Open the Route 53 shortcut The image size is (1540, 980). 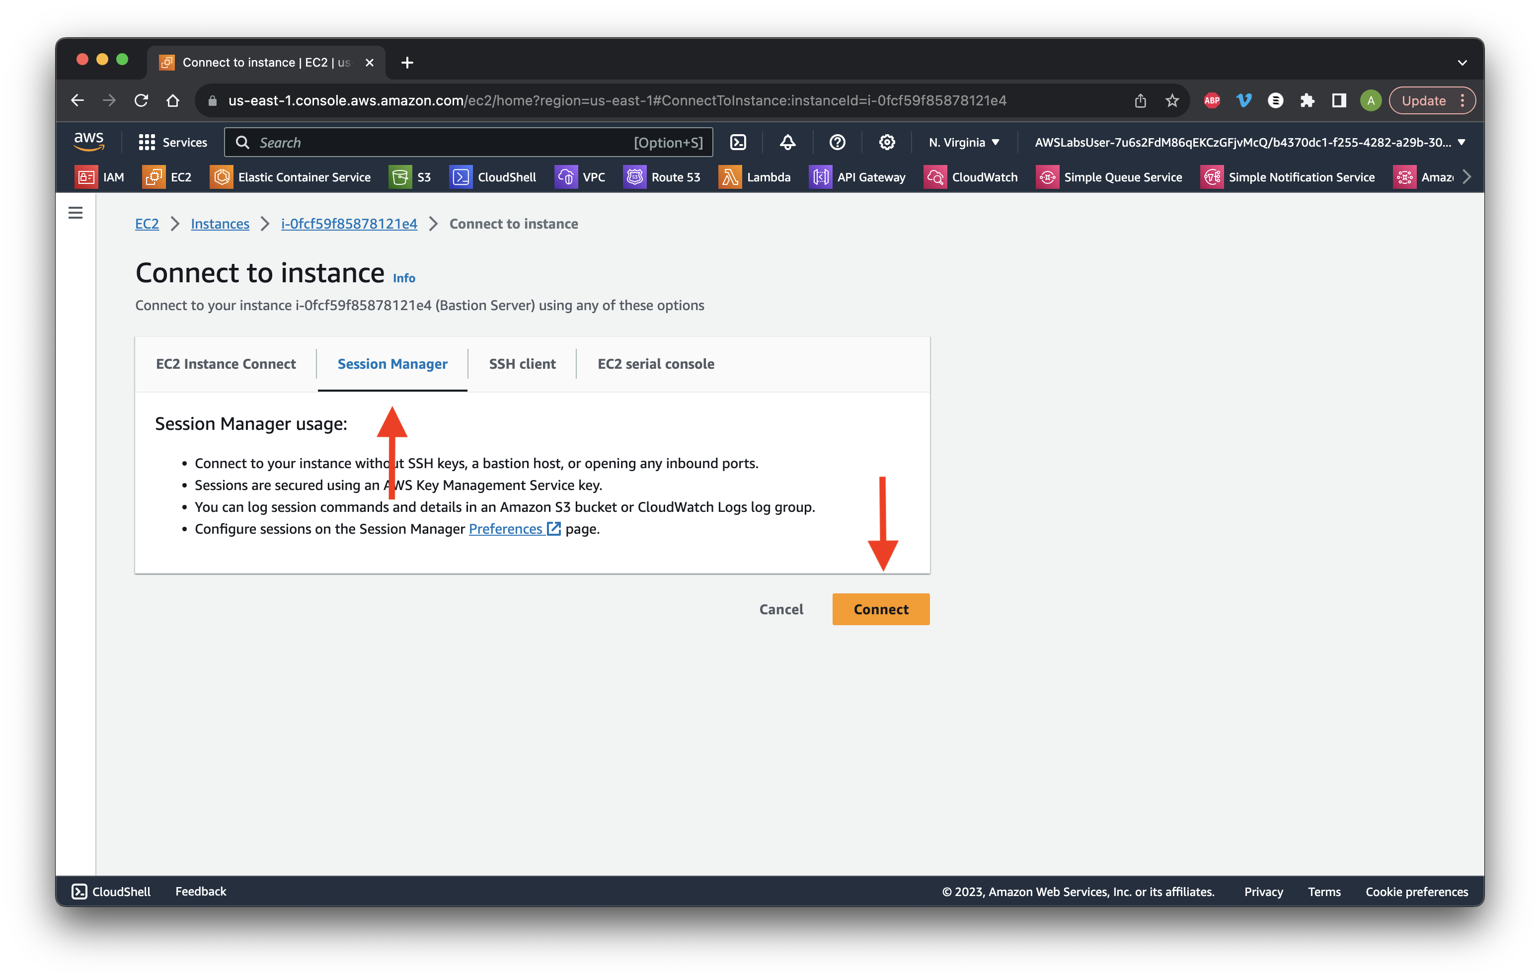(662, 177)
